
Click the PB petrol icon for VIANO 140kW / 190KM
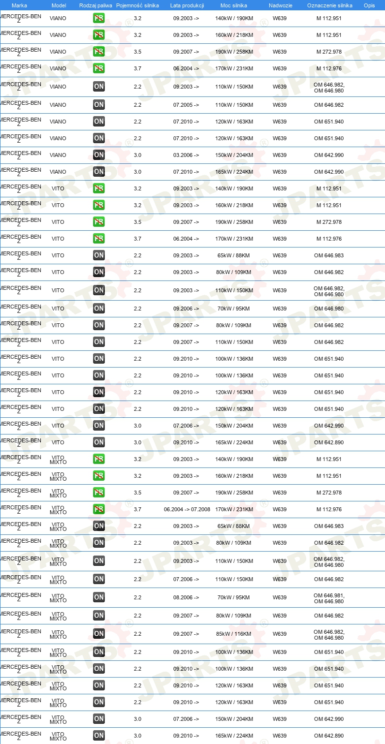point(99,18)
